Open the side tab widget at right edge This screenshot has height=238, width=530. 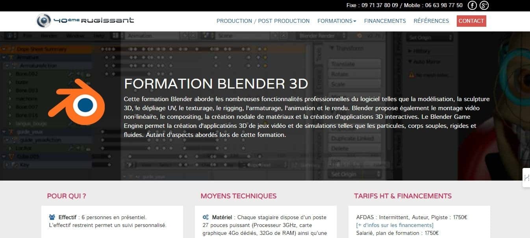[x=526, y=177]
